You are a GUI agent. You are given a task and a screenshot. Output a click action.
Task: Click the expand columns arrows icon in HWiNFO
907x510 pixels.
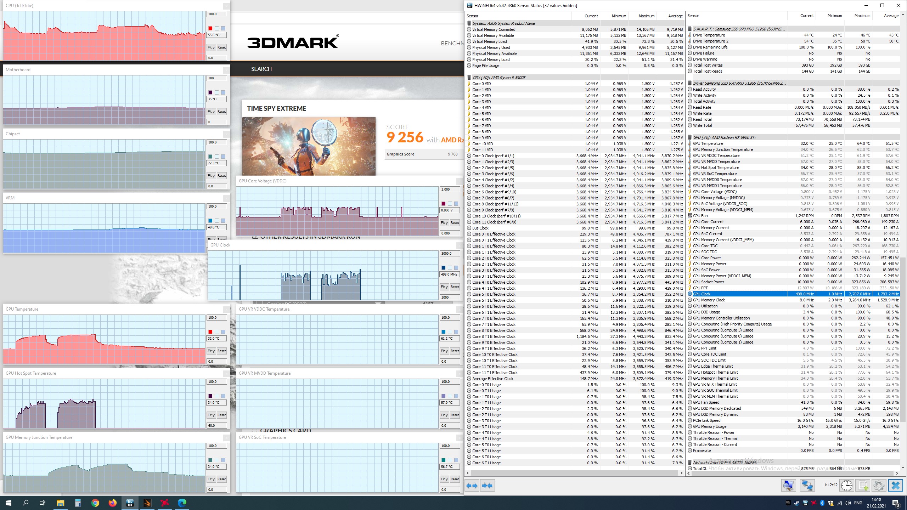click(472, 486)
